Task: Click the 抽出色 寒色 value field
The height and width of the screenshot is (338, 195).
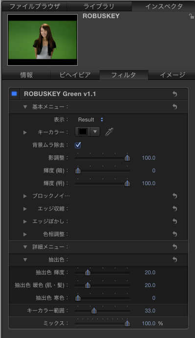Action: 153,298
